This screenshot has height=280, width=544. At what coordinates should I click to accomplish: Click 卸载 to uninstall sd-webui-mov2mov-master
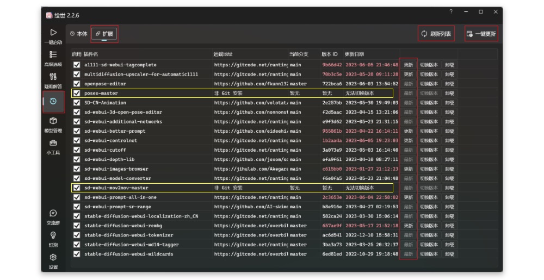pyautogui.click(x=450, y=188)
